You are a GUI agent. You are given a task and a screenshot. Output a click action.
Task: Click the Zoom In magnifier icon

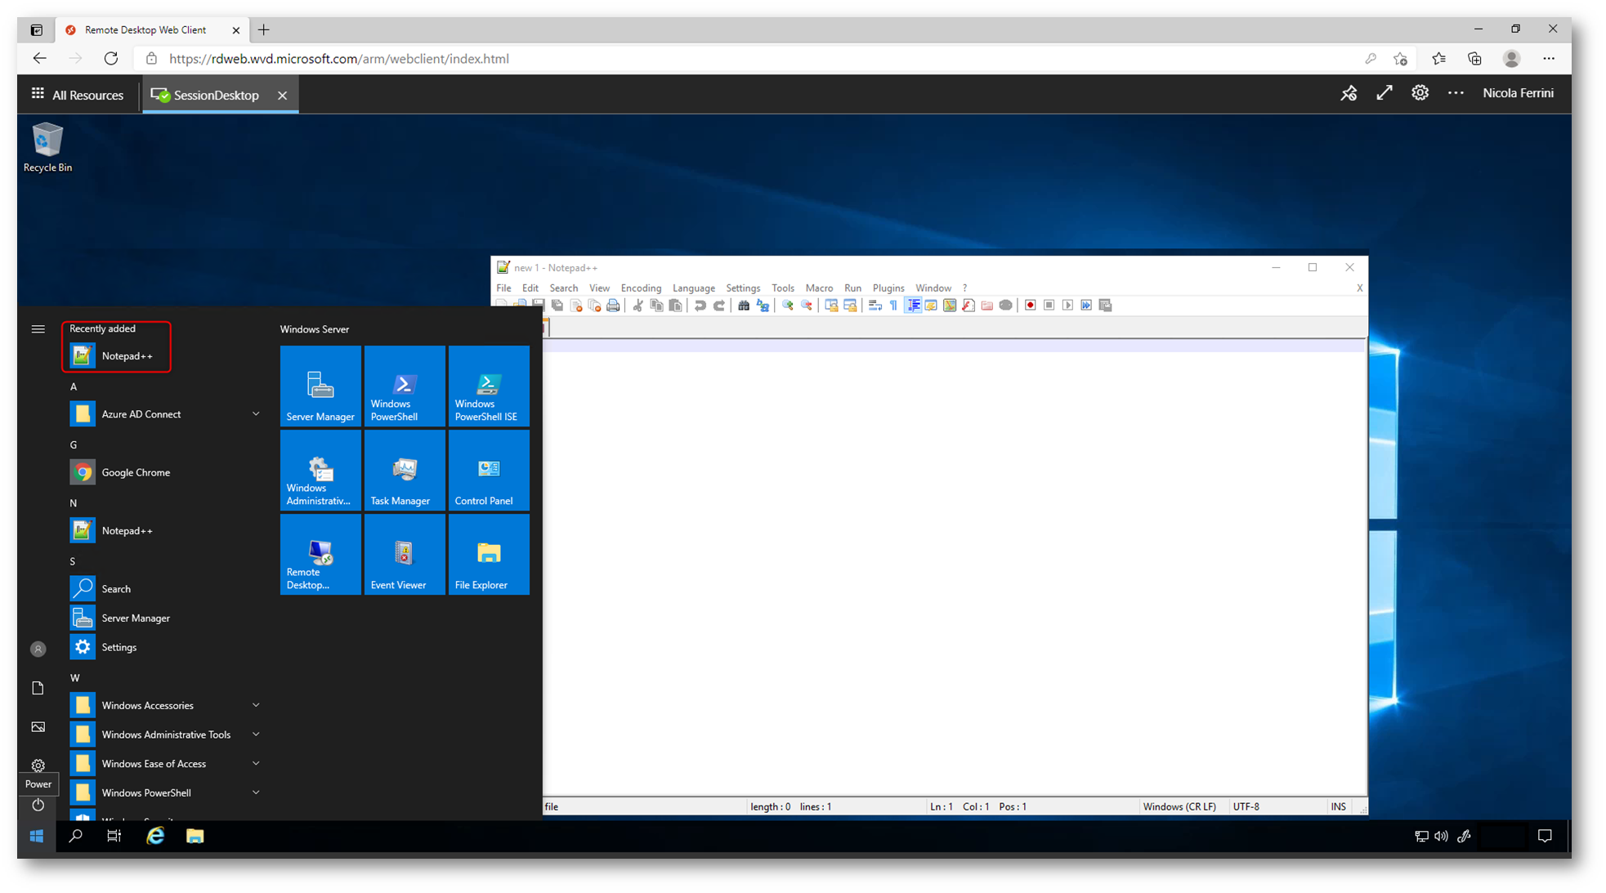tap(787, 306)
